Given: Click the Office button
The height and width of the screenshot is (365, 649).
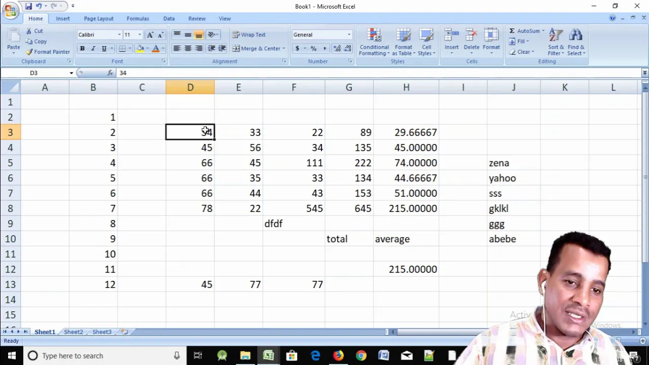Looking at the screenshot, I should pos(10,10).
